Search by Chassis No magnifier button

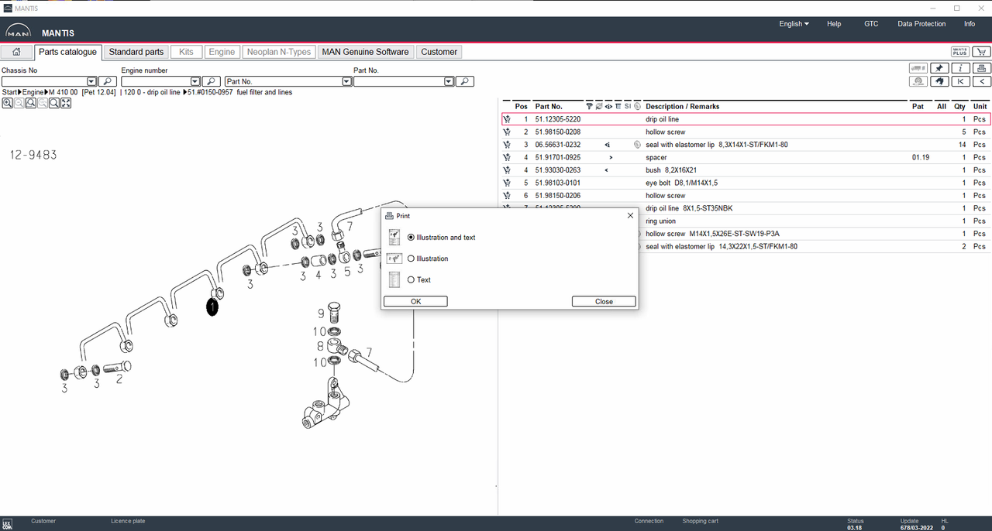[108, 81]
